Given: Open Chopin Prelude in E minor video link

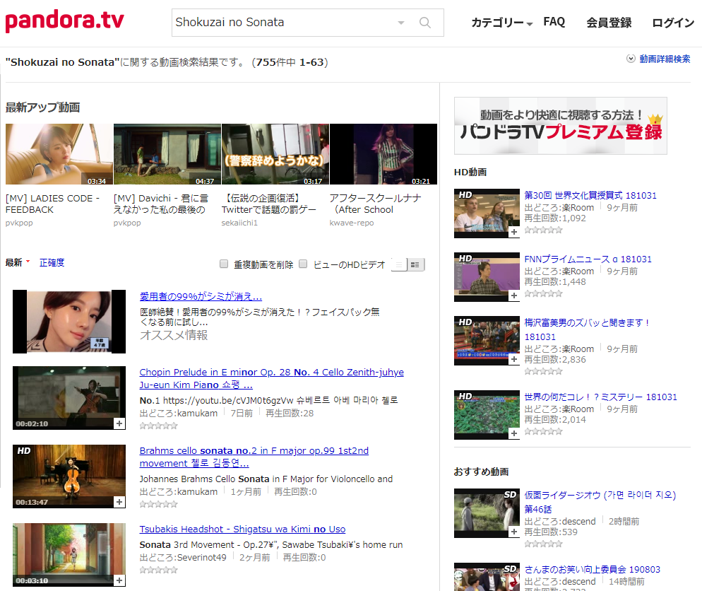Looking at the screenshot, I should point(272,379).
